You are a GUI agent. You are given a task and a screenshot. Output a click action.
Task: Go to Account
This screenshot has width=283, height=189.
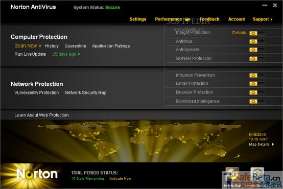click(x=237, y=19)
